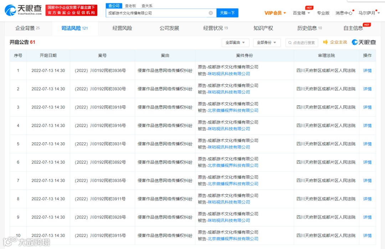385x249 pixels.
Task: Open defendant 咪咕视讯科技有限公司 in row 8
Action: 229,202
